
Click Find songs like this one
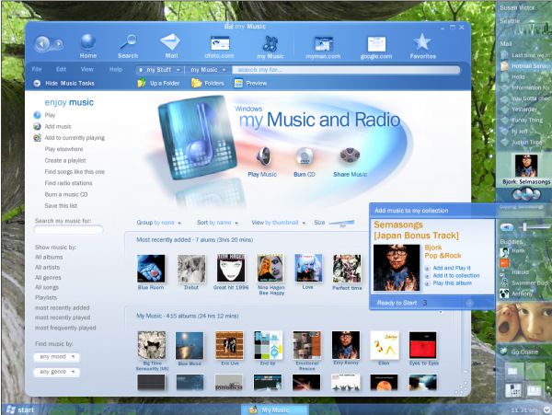coord(75,172)
